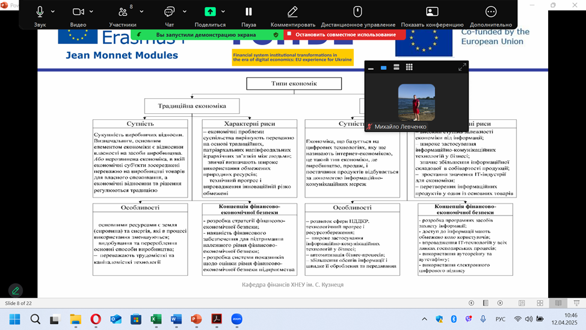Go to next slide in status bar
This screenshot has width=586, height=330.
500,303
